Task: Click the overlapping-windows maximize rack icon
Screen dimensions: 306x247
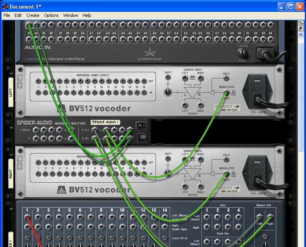Action: (301, 29)
